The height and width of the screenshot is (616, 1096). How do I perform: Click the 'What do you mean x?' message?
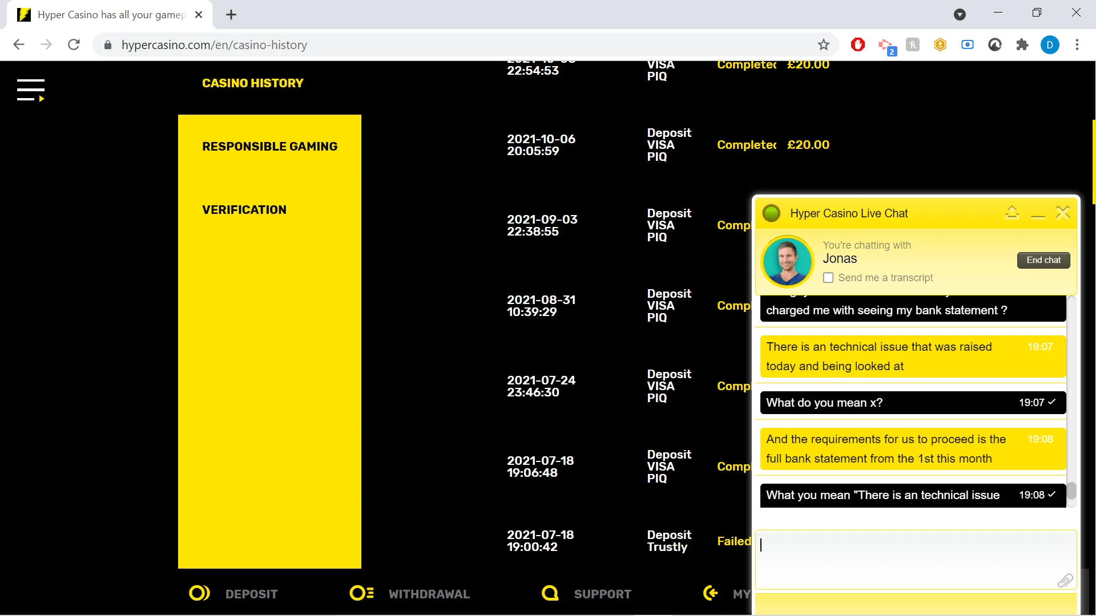913,403
